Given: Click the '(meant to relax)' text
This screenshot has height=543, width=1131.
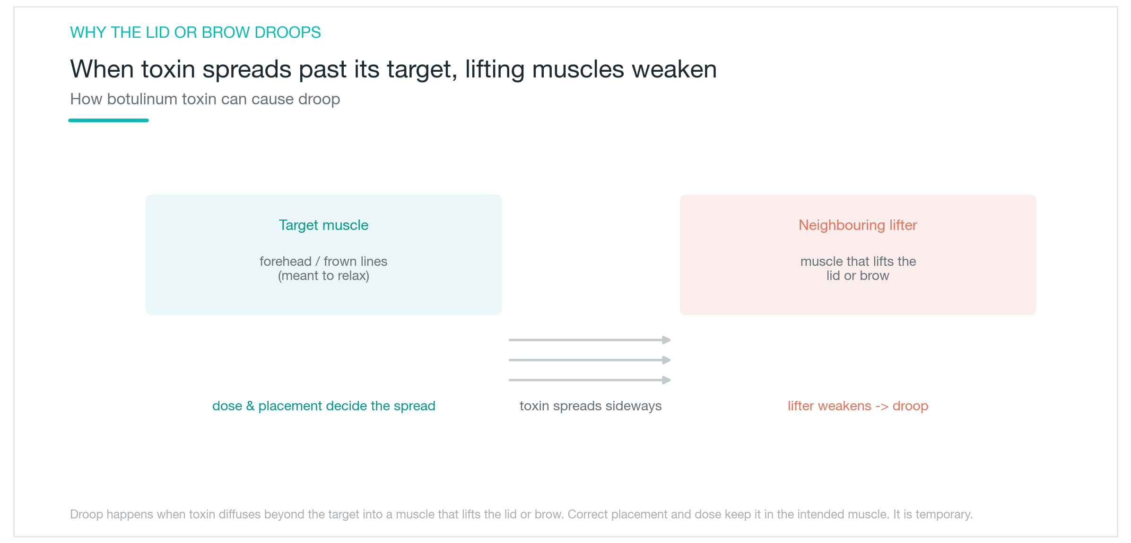Looking at the screenshot, I should pyautogui.click(x=323, y=276).
